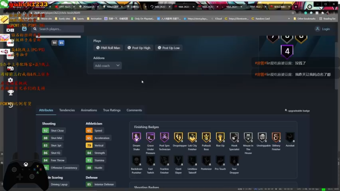The height and width of the screenshot is (191, 340).
Task: Click the Unstrippable badge icon
Action: click(x=262, y=137)
